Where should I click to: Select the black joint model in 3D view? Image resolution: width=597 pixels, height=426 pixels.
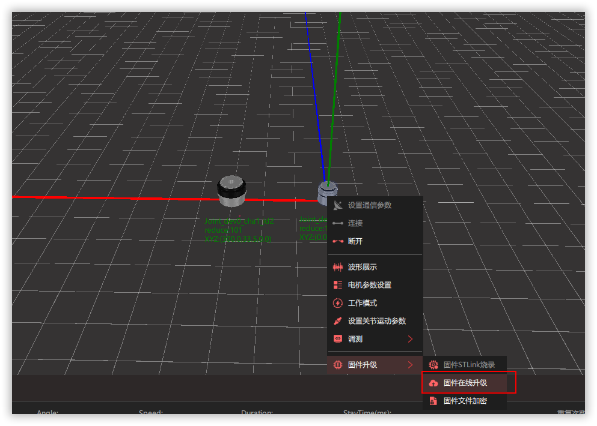[231, 191]
